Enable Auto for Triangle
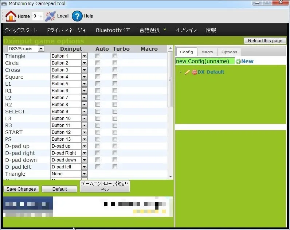The image size is (290, 230). [98, 56]
